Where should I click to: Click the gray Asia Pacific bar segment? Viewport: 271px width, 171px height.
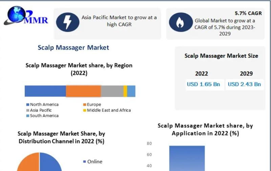[x=112, y=91]
